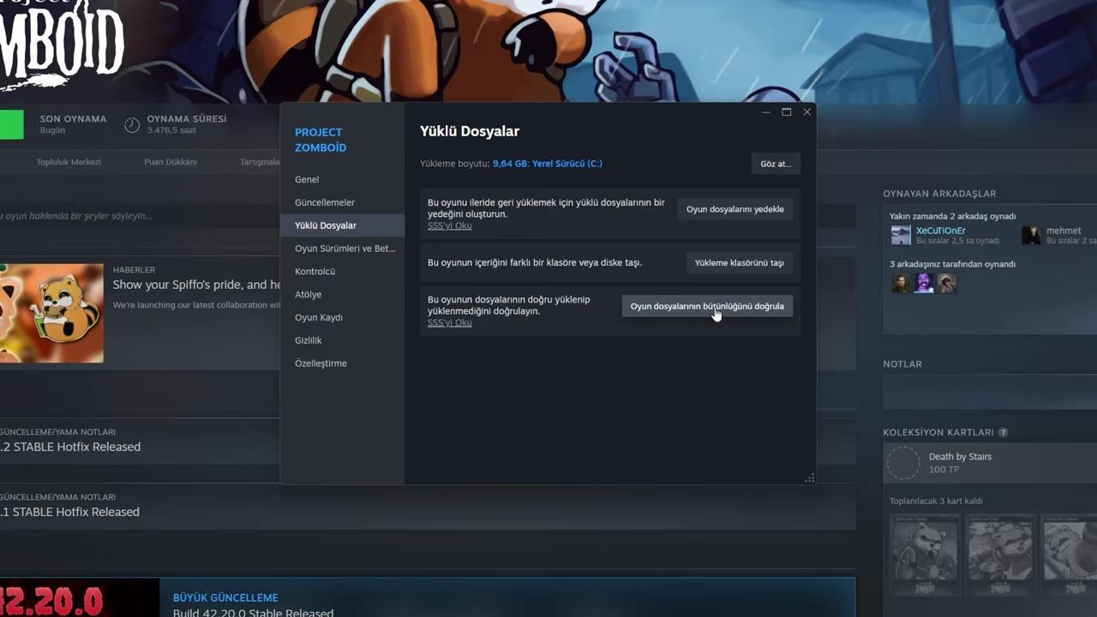Open Topluluk Merkezi tab
Image resolution: width=1097 pixels, height=617 pixels.
point(69,162)
